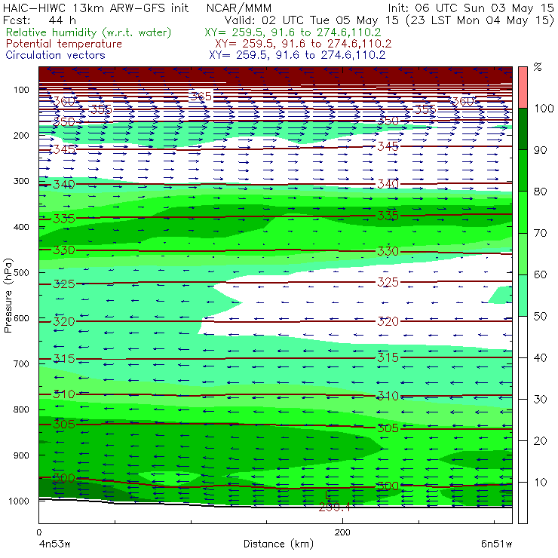Click the 'HAIC-HIWC 13km ARW-GFS init' title

click(x=96, y=8)
